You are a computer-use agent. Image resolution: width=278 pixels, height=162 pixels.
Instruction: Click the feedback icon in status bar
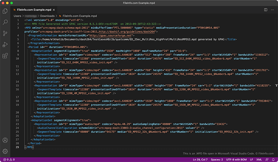tap(267, 160)
